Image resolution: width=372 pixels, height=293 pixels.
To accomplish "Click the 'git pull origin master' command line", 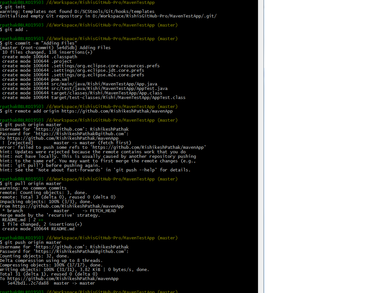I will (31, 183).
